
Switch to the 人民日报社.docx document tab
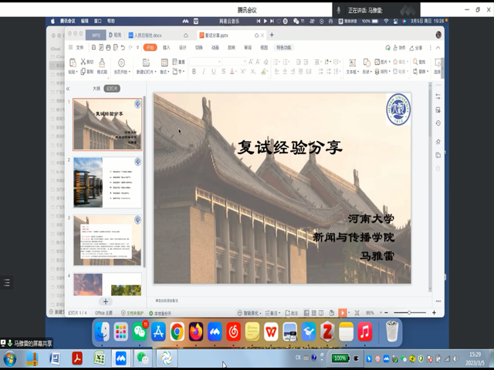pos(147,35)
